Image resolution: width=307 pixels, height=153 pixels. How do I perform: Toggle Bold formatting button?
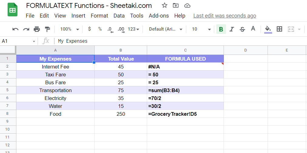point(221,29)
